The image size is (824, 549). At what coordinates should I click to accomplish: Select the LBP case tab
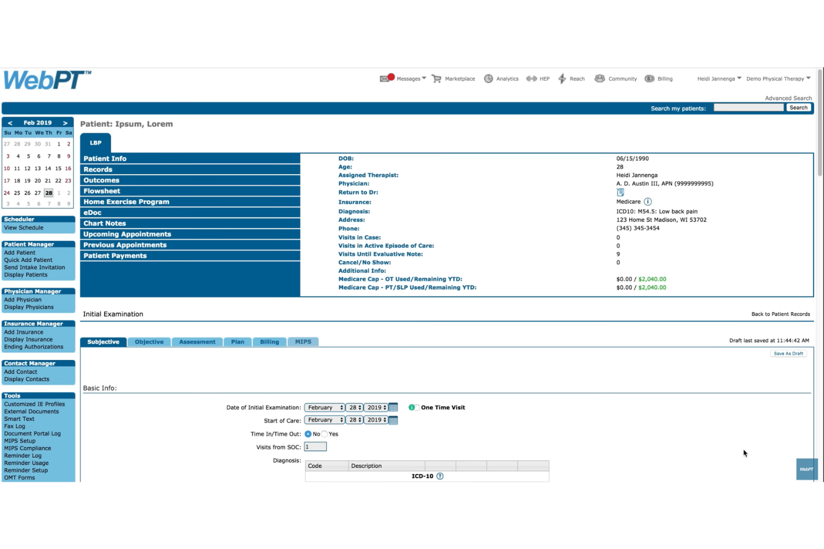click(96, 143)
